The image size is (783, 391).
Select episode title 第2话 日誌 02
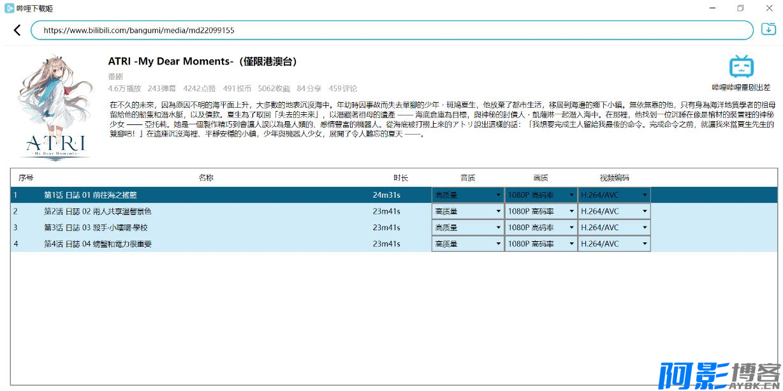tap(98, 211)
